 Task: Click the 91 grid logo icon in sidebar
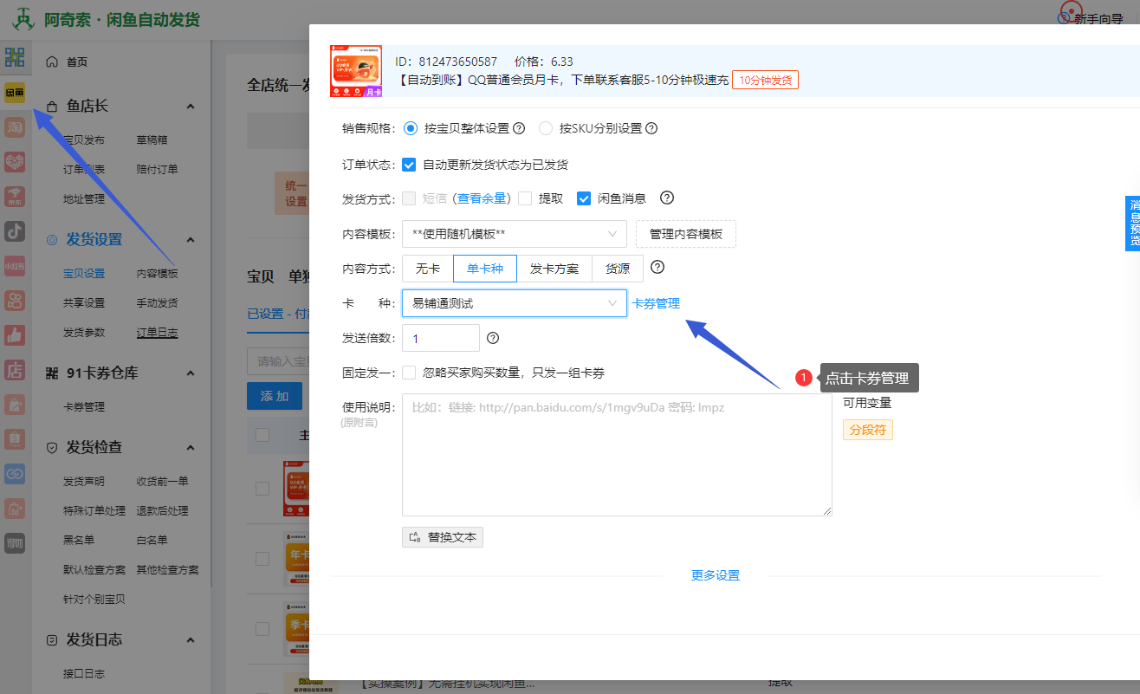pos(15,57)
